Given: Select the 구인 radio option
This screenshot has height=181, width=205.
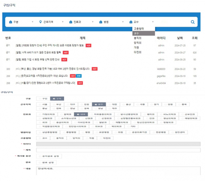Looking at the screenshot, I should coord(43,98).
